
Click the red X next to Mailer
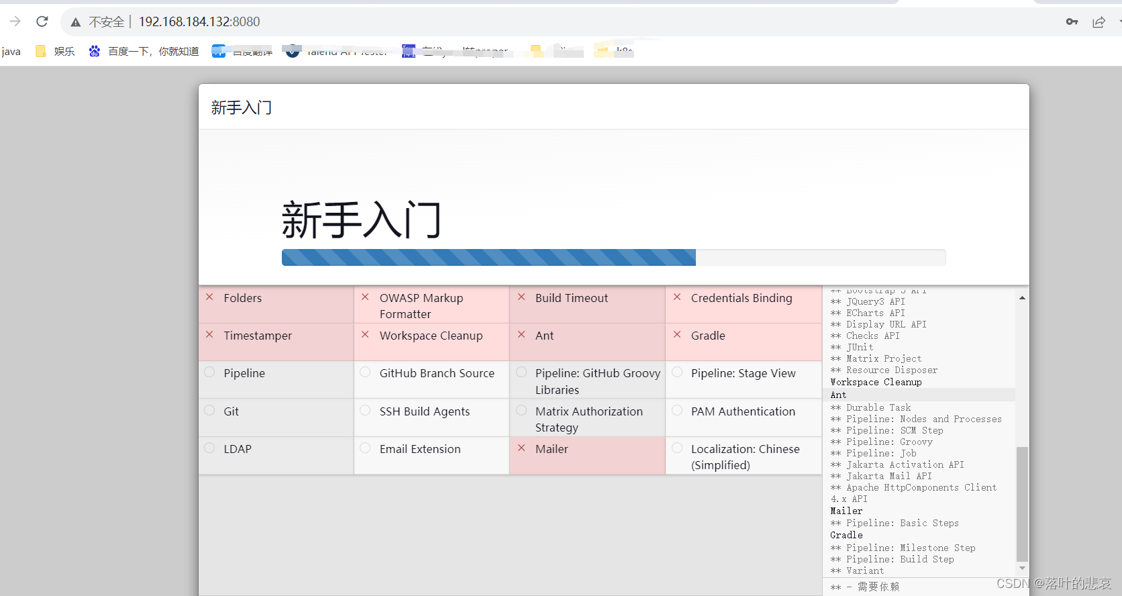(521, 448)
